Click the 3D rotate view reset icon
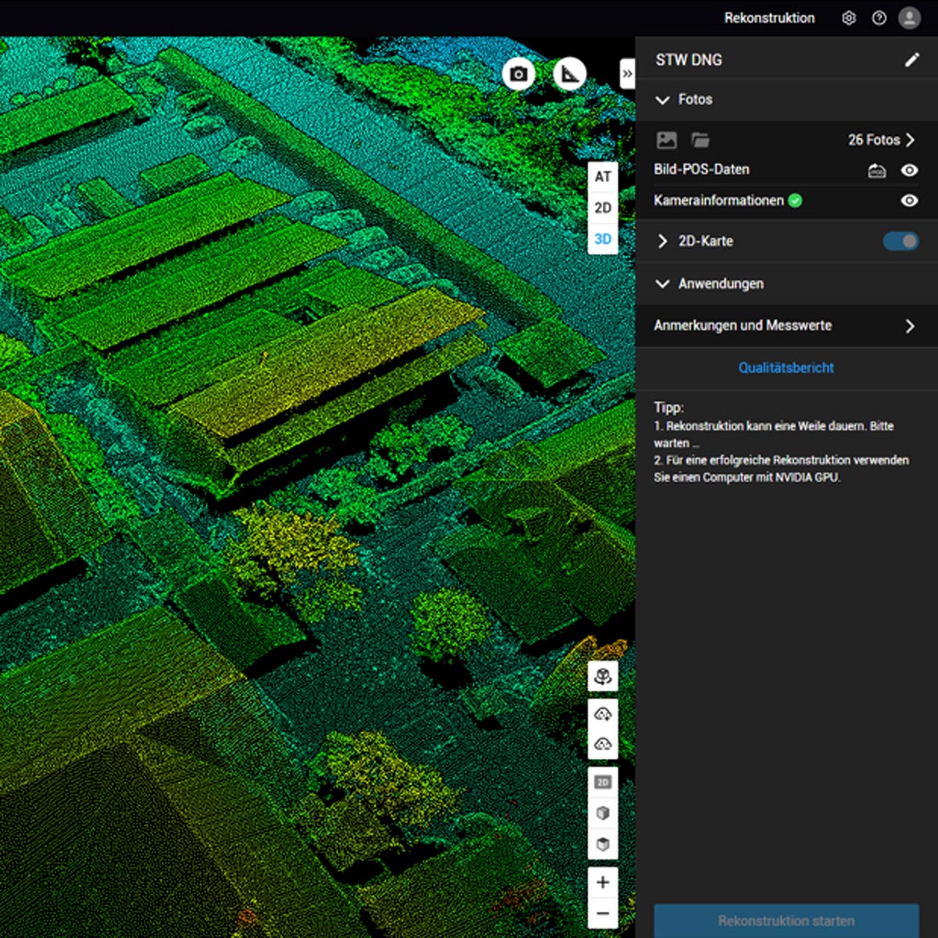 pos(603,676)
